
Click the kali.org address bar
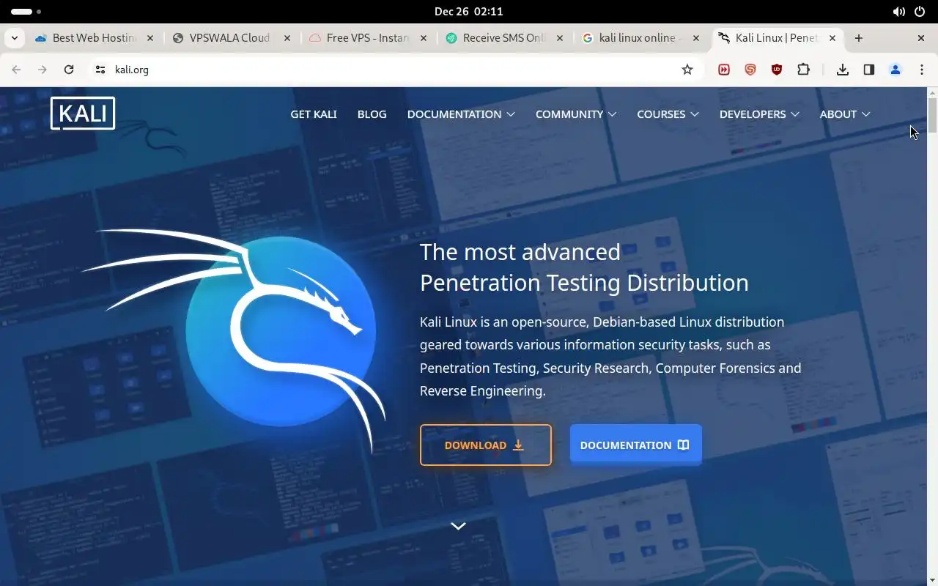tap(396, 70)
